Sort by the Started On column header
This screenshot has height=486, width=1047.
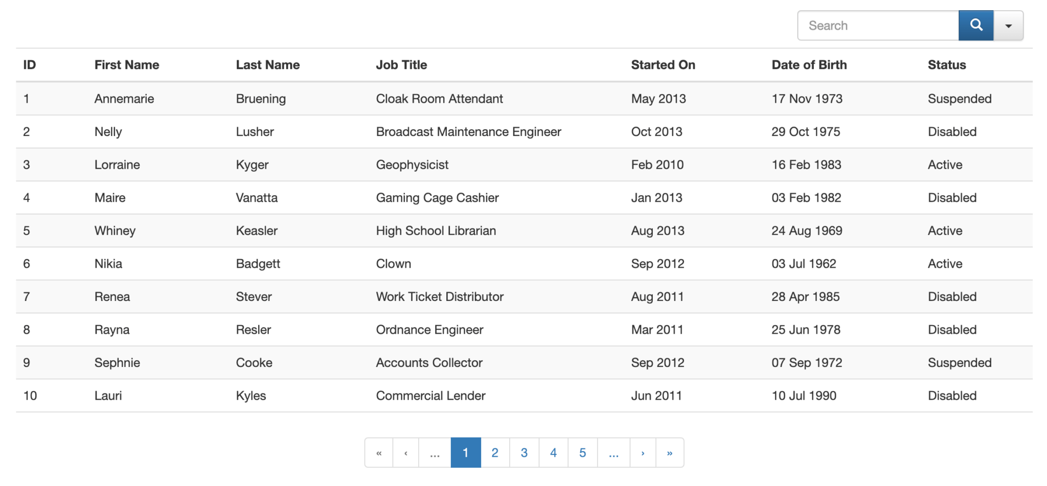tap(663, 65)
